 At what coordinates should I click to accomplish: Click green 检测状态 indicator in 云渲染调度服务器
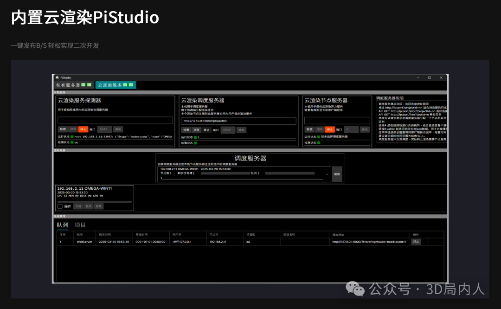point(195,143)
